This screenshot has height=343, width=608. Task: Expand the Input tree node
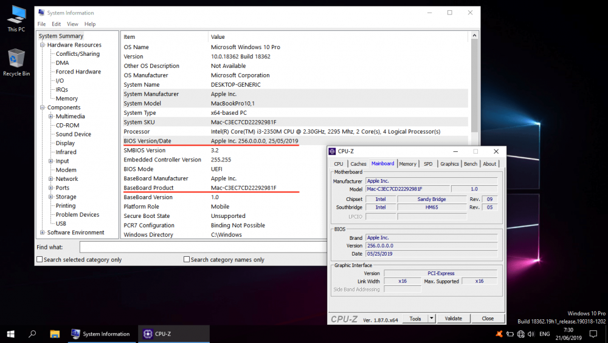[51, 161]
